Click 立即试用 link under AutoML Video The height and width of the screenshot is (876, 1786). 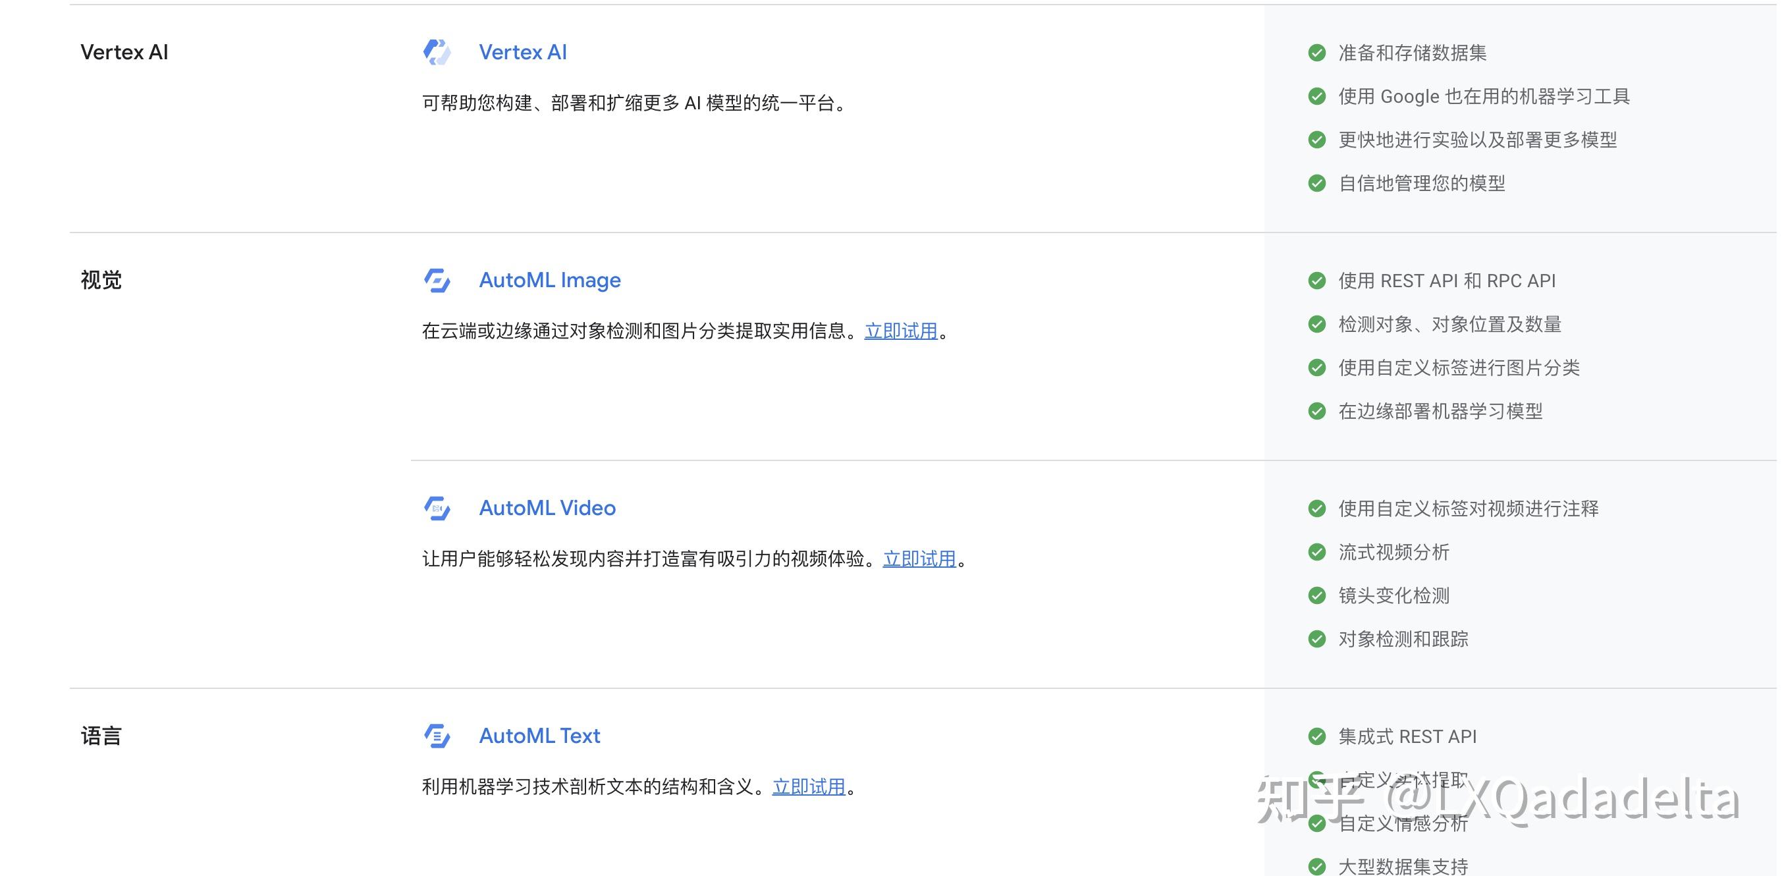coord(919,559)
